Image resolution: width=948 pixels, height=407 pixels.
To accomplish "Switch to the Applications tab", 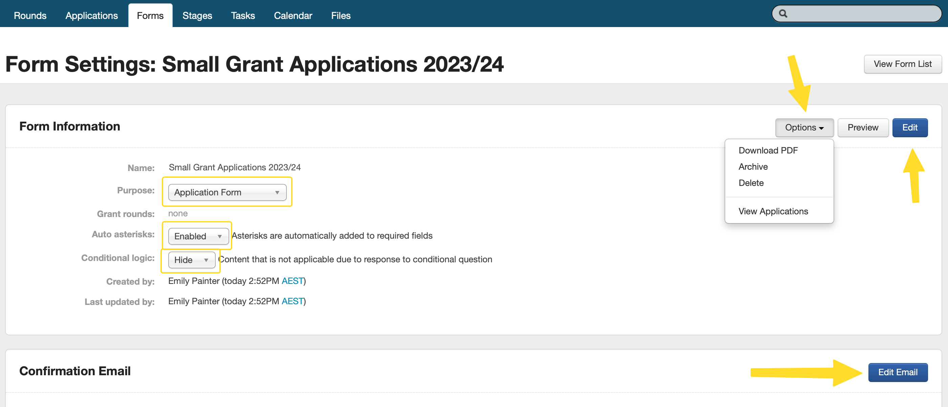I will pyautogui.click(x=91, y=16).
